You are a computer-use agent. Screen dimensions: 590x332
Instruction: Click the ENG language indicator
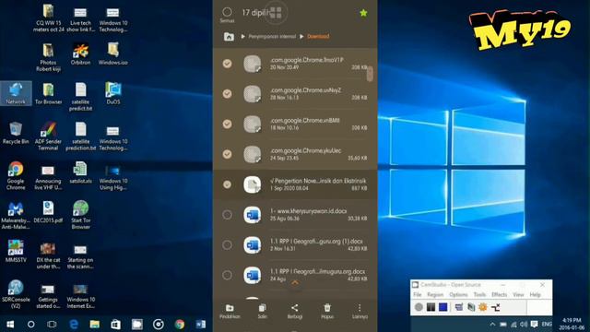[x=547, y=324]
